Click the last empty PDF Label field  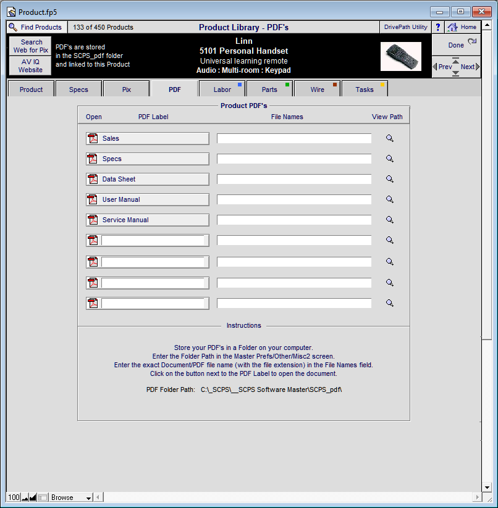pyautogui.click(x=153, y=303)
